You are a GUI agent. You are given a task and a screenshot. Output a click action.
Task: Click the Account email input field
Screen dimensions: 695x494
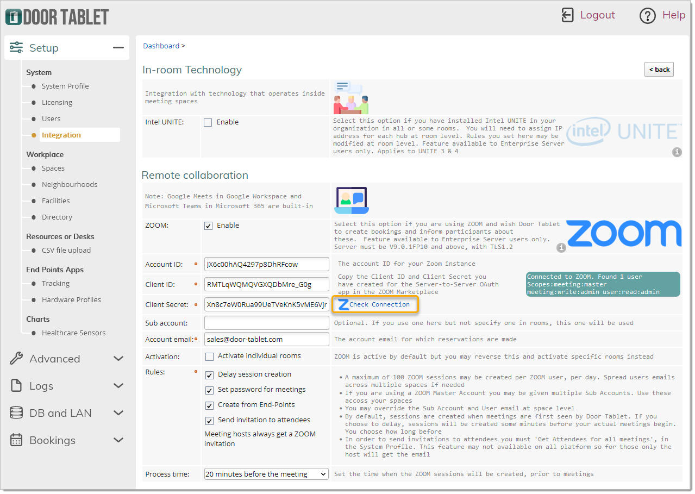click(267, 339)
